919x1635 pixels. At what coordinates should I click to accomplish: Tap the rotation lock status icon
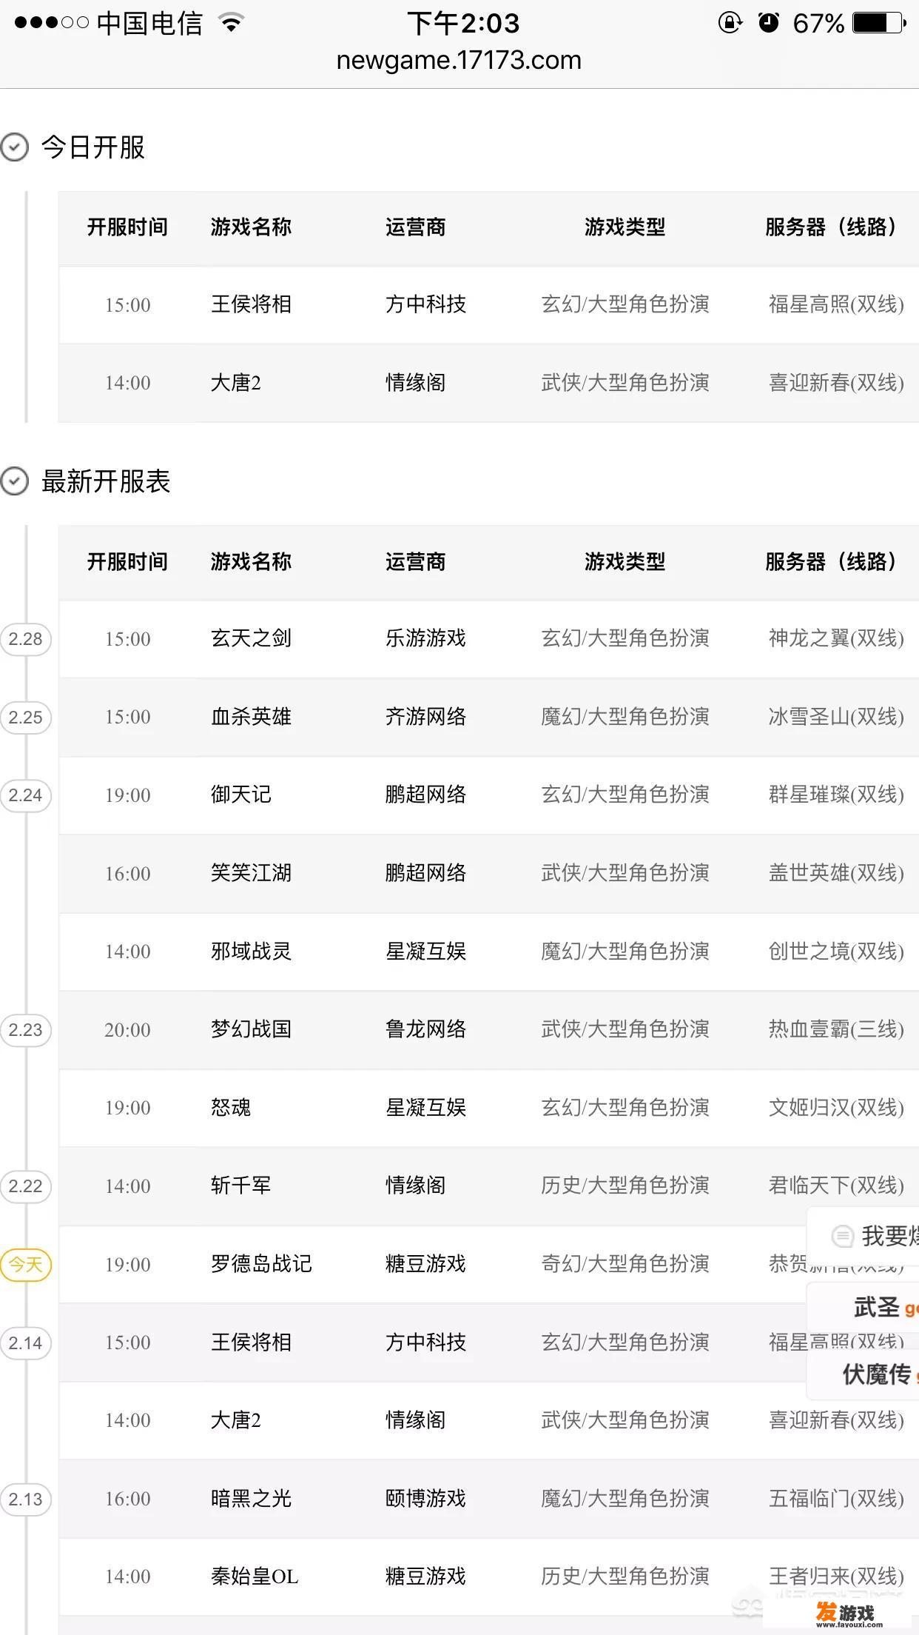click(x=730, y=23)
